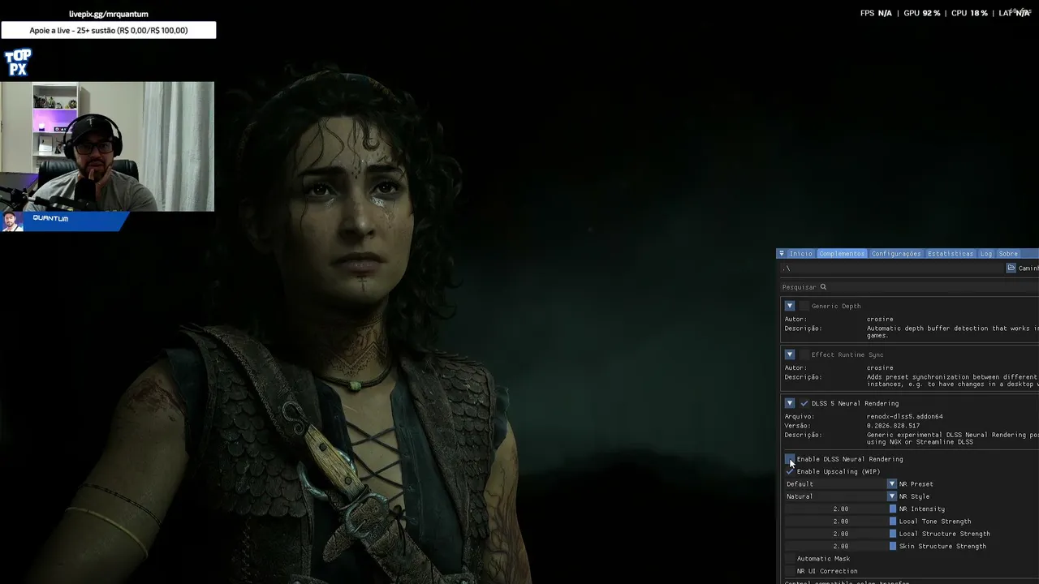Switch to the Estatísticas tab
The image size is (1039, 584).
(x=951, y=254)
